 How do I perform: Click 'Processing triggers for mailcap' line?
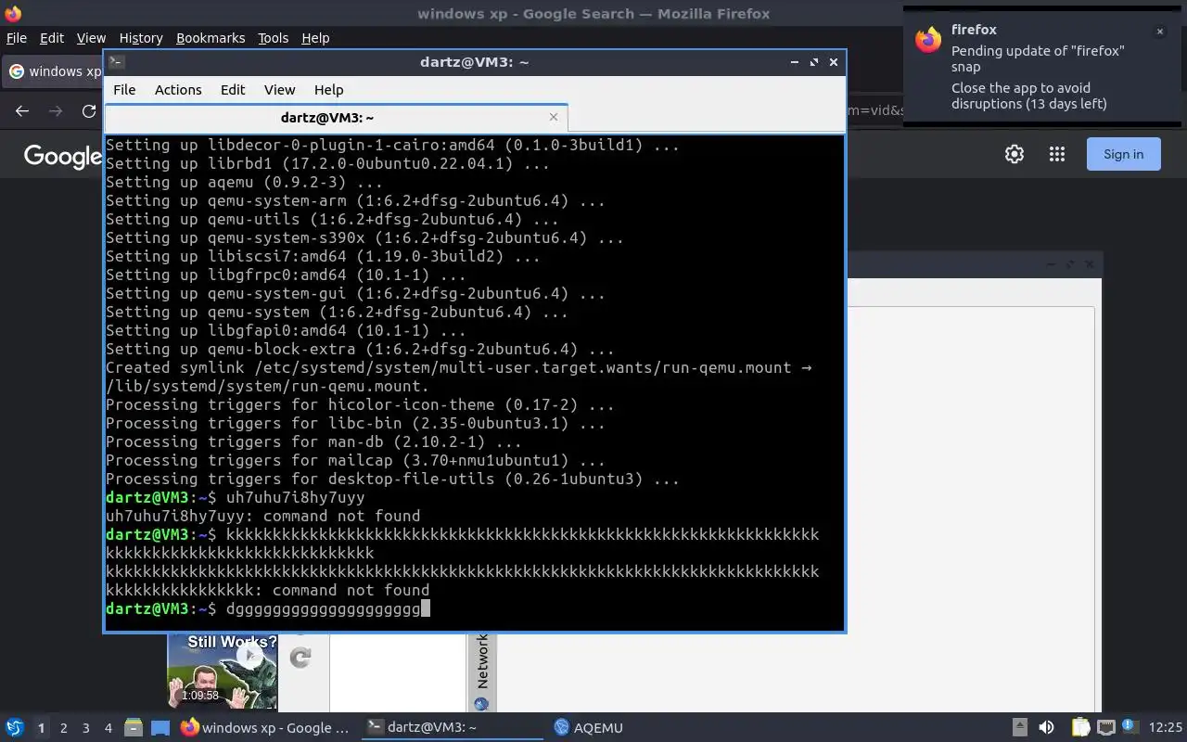[355, 460]
